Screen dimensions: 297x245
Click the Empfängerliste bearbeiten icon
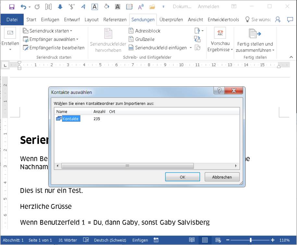point(26,48)
